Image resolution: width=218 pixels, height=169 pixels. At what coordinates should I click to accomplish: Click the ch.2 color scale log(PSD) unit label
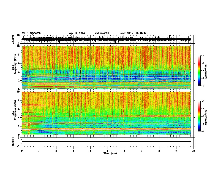pos(206,117)
